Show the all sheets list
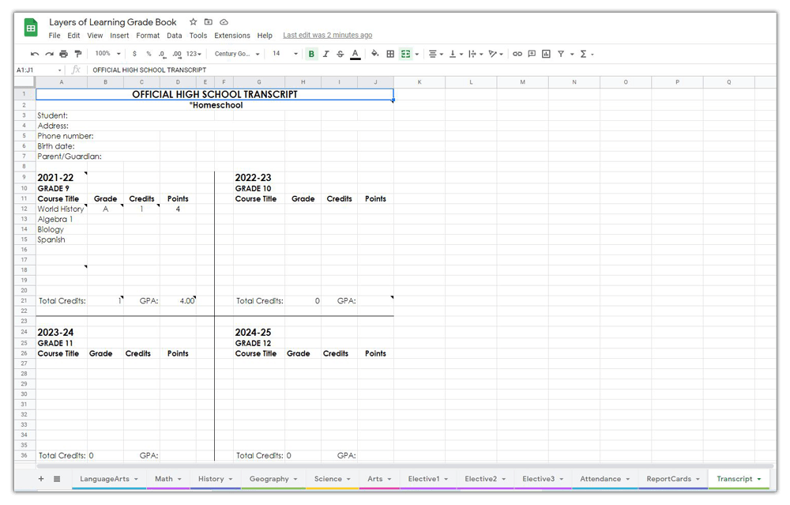The height and width of the screenshot is (505, 790). pos(57,479)
